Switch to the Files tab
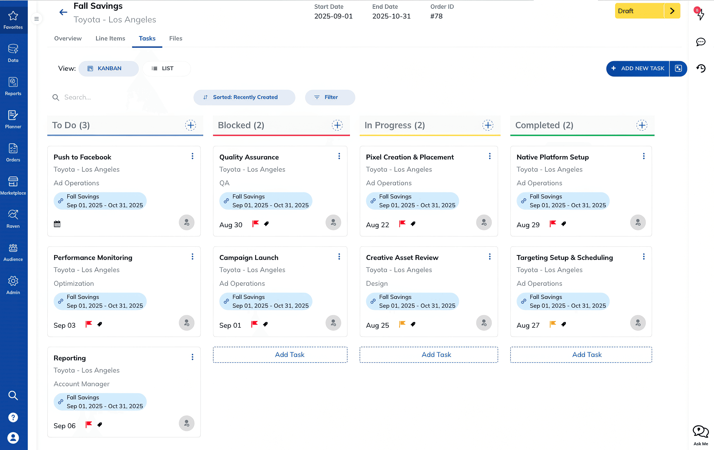 pyautogui.click(x=175, y=38)
